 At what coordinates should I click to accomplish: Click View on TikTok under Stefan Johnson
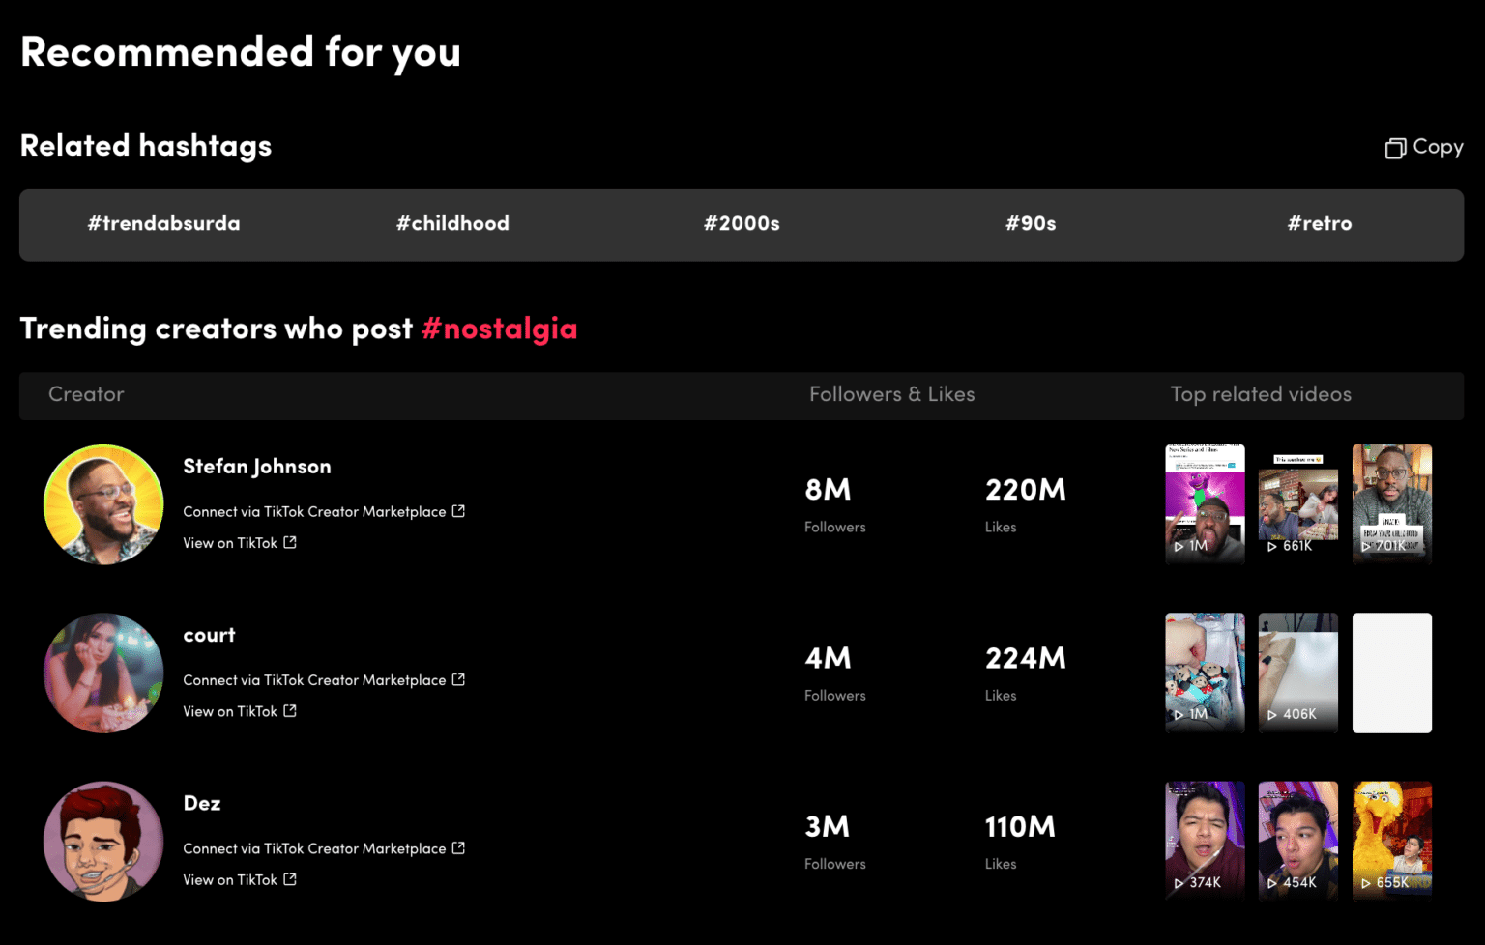pyautogui.click(x=230, y=543)
